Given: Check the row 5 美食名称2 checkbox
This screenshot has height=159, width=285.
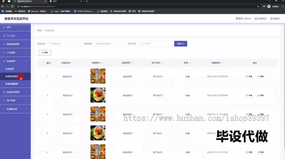Looking at the screenshot, I should (41, 152).
